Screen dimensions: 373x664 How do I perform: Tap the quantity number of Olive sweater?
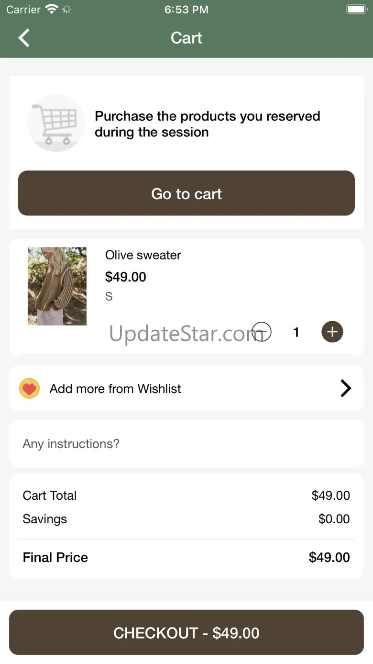(296, 332)
